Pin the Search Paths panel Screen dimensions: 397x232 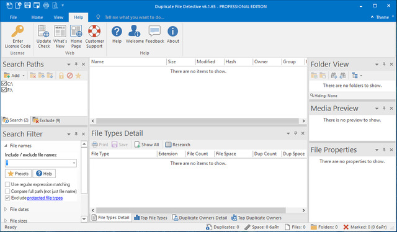[x=76, y=65]
